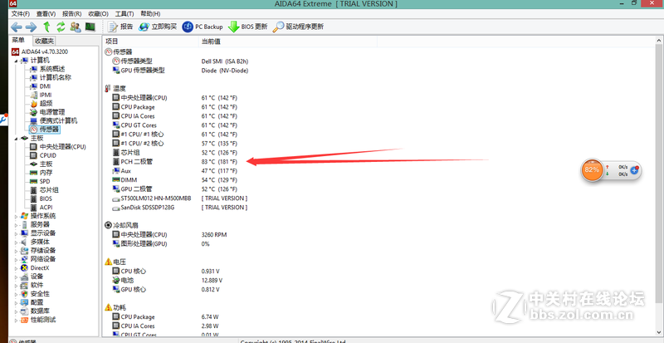Click the blue plus on floating widget
Viewport: 664px width, 343px height.
634,170
